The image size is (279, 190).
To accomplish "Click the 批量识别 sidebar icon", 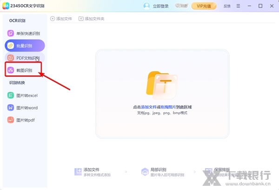I will (x=11, y=46).
